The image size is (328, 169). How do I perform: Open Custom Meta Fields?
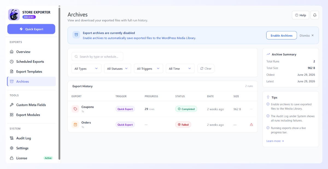pos(31,105)
